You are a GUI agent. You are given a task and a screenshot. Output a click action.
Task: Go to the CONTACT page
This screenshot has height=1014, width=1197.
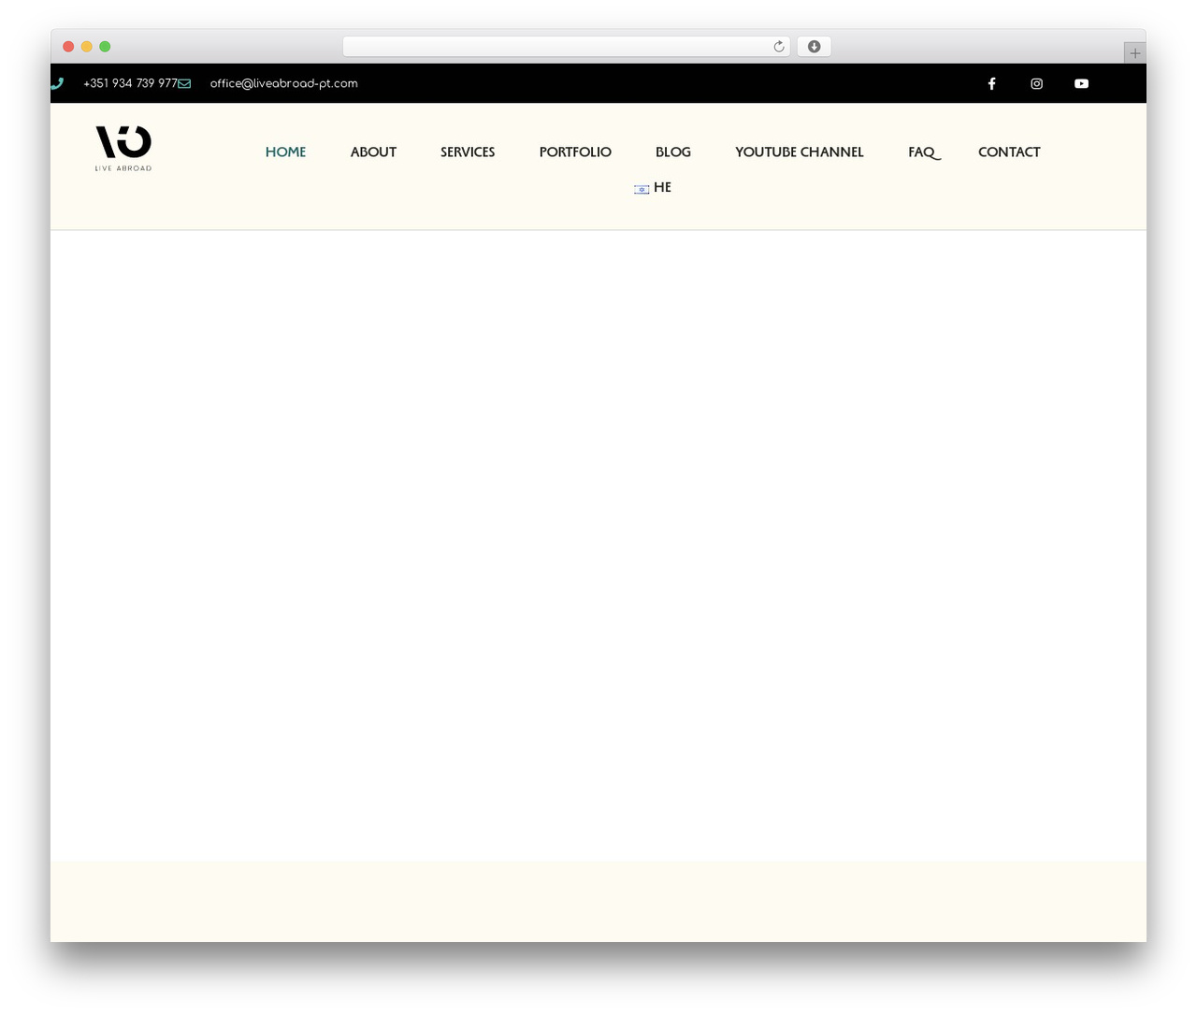pos(1009,152)
